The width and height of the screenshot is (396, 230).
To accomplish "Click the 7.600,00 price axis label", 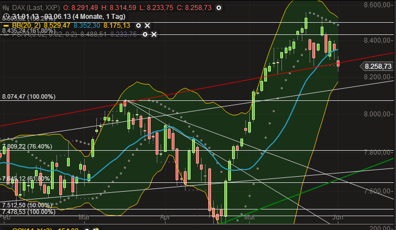I will pos(378,191).
